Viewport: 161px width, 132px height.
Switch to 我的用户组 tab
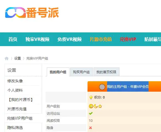tap(58, 72)
